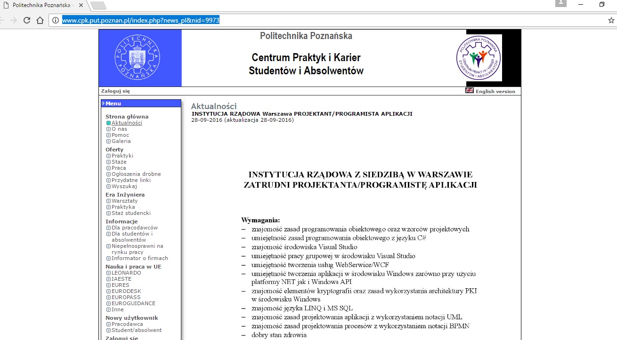Open the Zaloguj się link in header
The width and height of the screenshot is (617, 340).
point(115,91)
